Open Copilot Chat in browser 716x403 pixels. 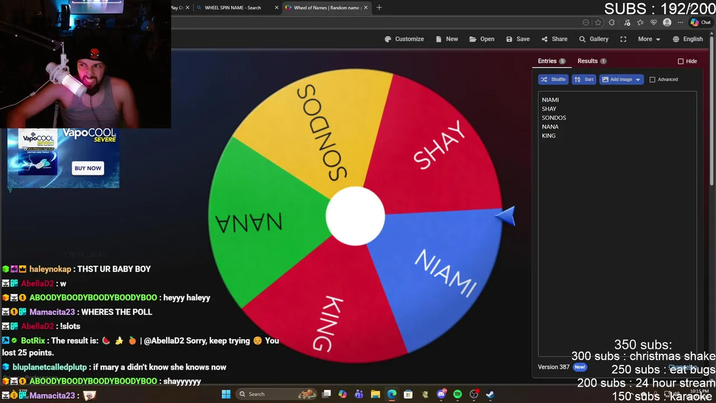coord(700,22)
